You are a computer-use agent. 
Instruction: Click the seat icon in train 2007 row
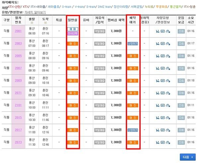click(x=158, y=68)
